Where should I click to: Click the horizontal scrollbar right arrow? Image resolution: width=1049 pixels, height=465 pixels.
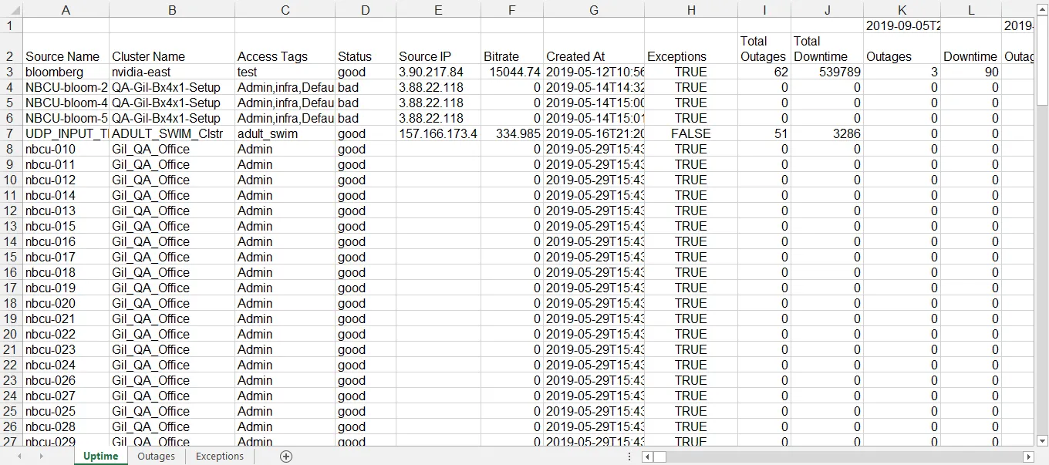(1027, 457)
